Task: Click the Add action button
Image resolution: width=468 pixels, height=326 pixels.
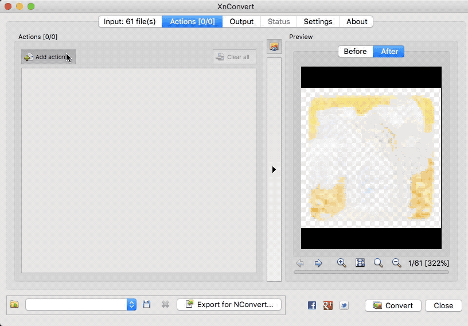Action: click(48, 57)
